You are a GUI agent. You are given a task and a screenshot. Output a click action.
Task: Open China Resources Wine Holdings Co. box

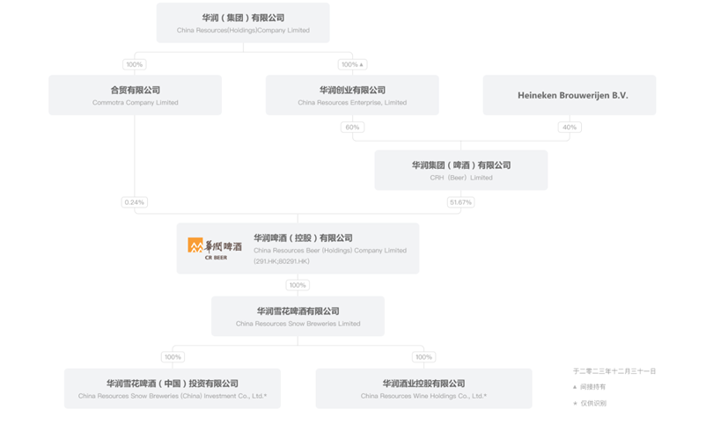pos(424,388)
